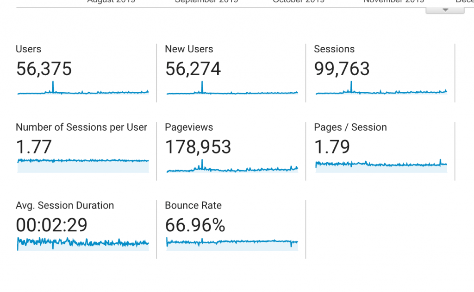The image size is (474, 292).
Task: Click the Pages / Session sparkline
Action: 380,165
